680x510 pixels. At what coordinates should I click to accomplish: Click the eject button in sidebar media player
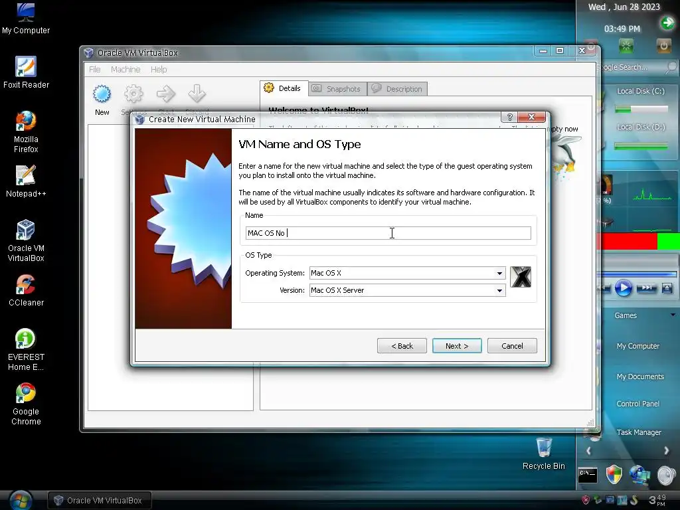tap(667, 288)
